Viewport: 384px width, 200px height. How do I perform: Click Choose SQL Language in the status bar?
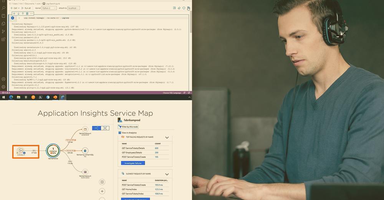(x=172, y=93)
